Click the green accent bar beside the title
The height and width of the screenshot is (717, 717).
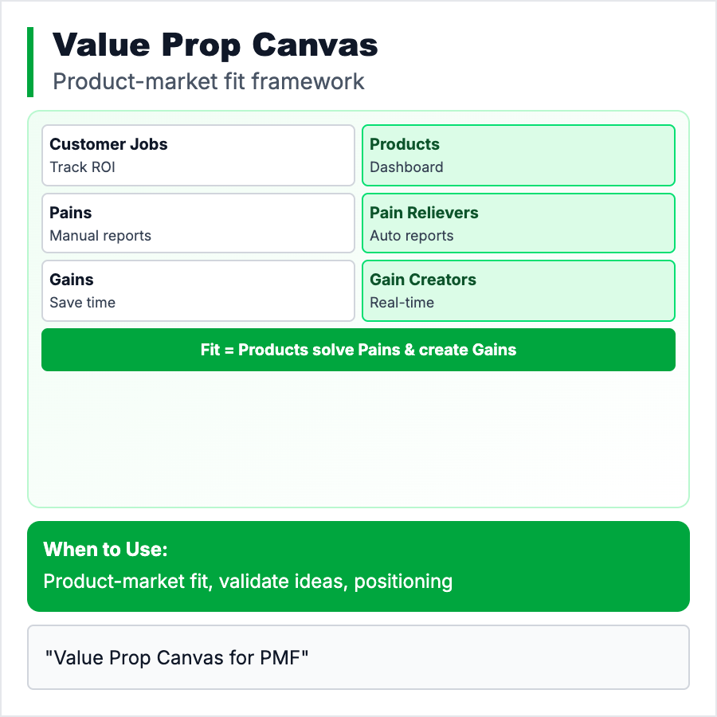pos(30,62)
